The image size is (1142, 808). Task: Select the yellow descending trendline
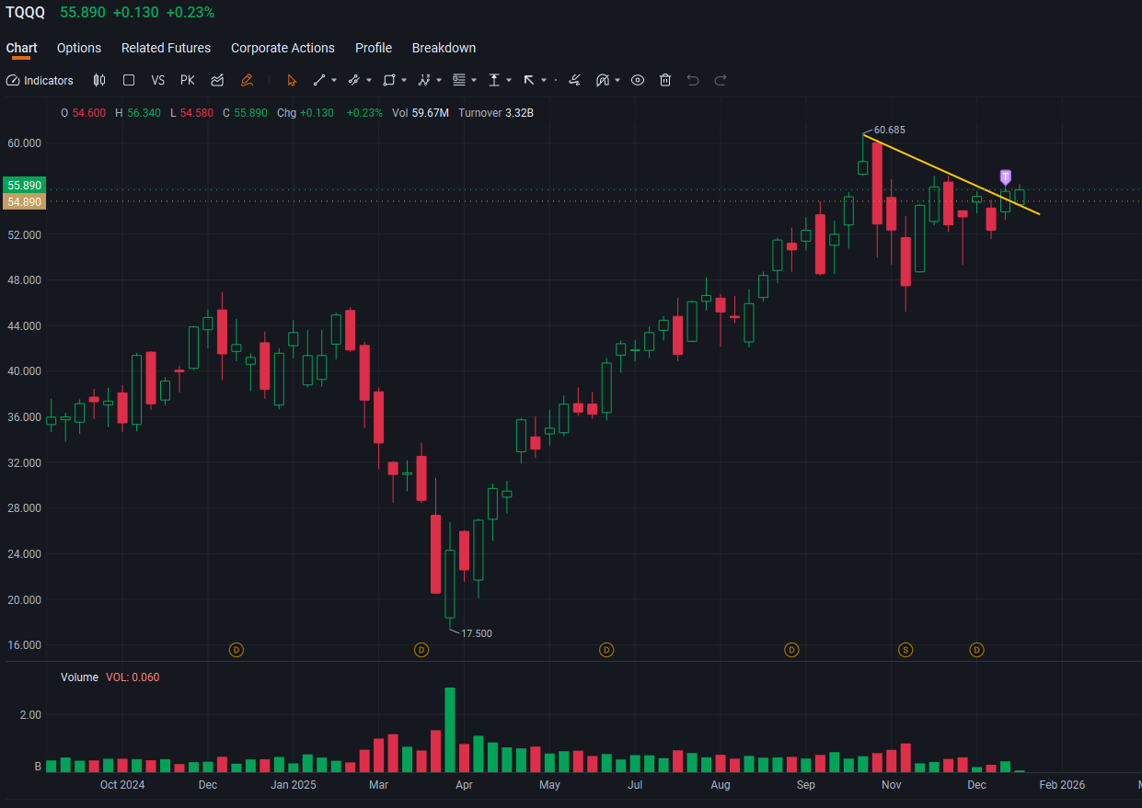click(952, 175)
